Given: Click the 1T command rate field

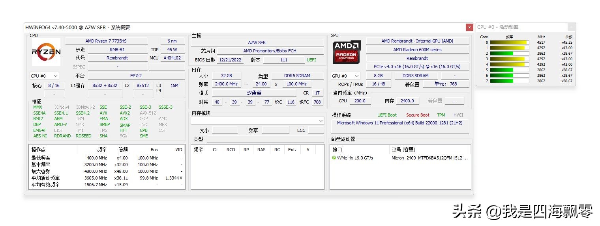Looking at the screenshot, I should (x=317, y=93).
